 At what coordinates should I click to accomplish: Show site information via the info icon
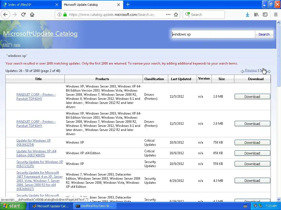(60, 15)
